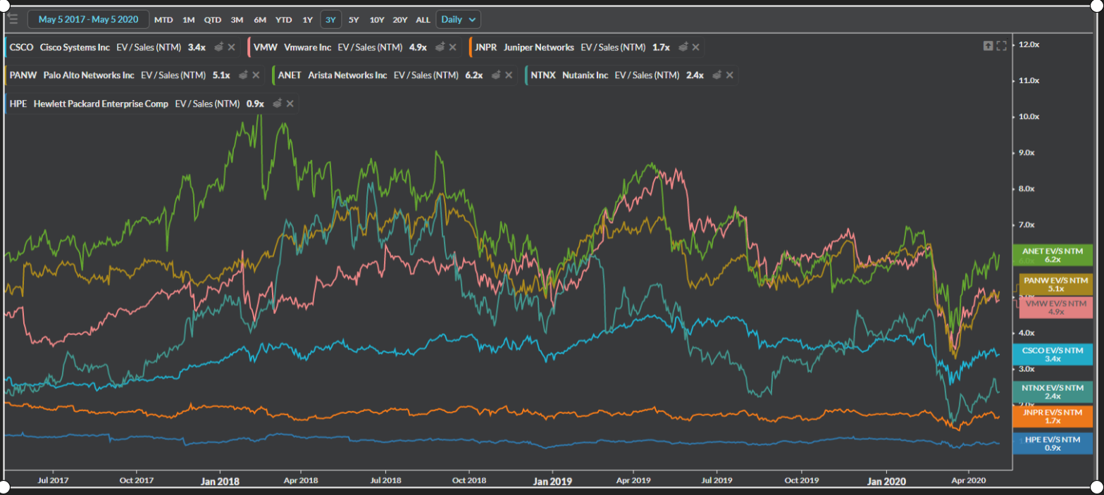Select the 20Y time range

click(x=400, y=20)
